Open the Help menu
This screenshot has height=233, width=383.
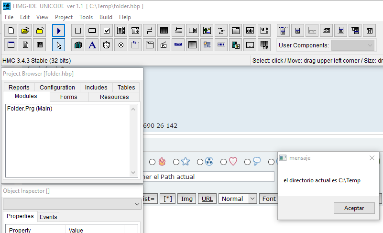[x=125, y=17]
